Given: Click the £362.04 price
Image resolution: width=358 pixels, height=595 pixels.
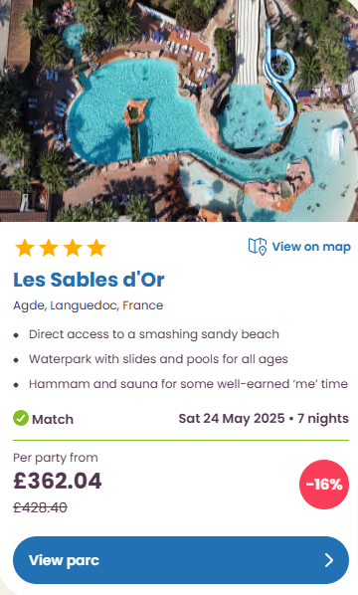Looking at the screenshot, I should pos(58,481).
